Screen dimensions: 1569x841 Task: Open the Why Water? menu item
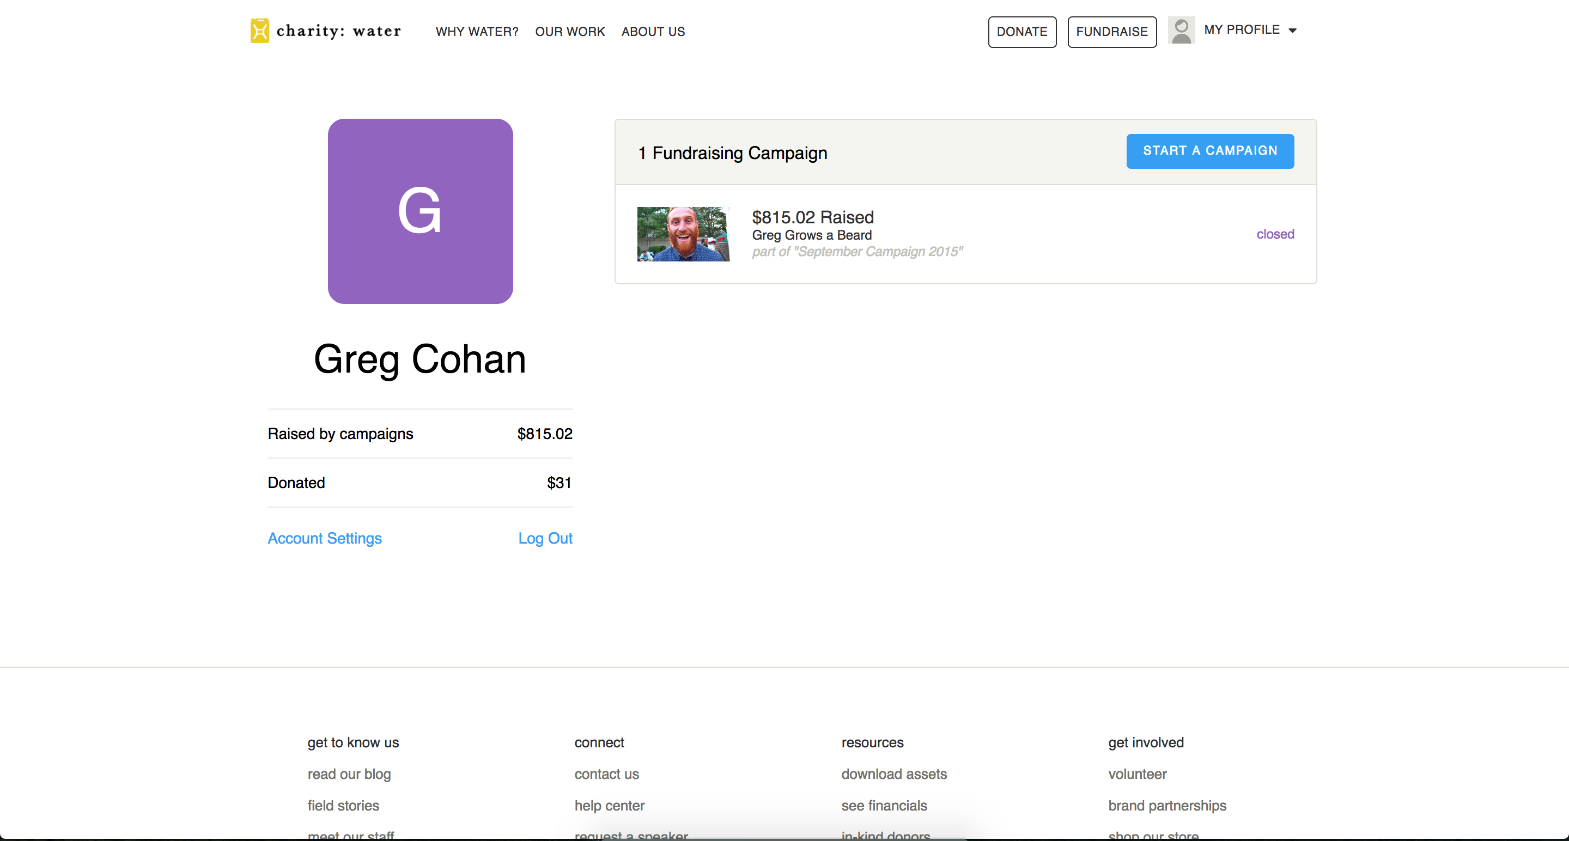click(x=477, y=32)
